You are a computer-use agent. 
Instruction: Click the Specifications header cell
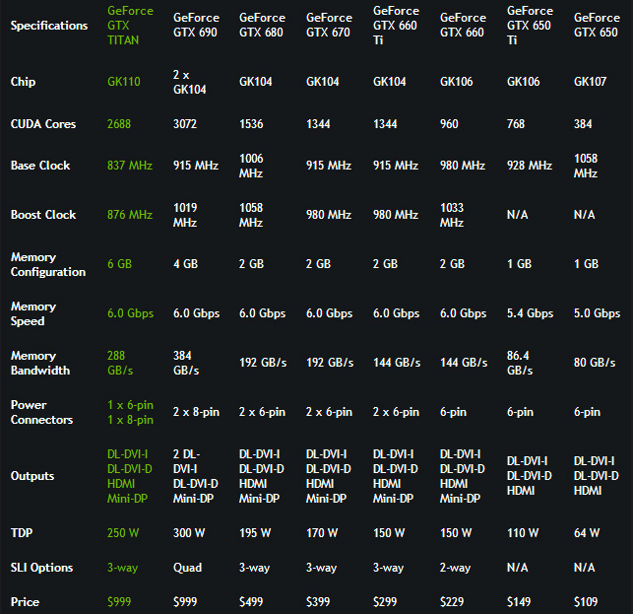pos(49,26)
